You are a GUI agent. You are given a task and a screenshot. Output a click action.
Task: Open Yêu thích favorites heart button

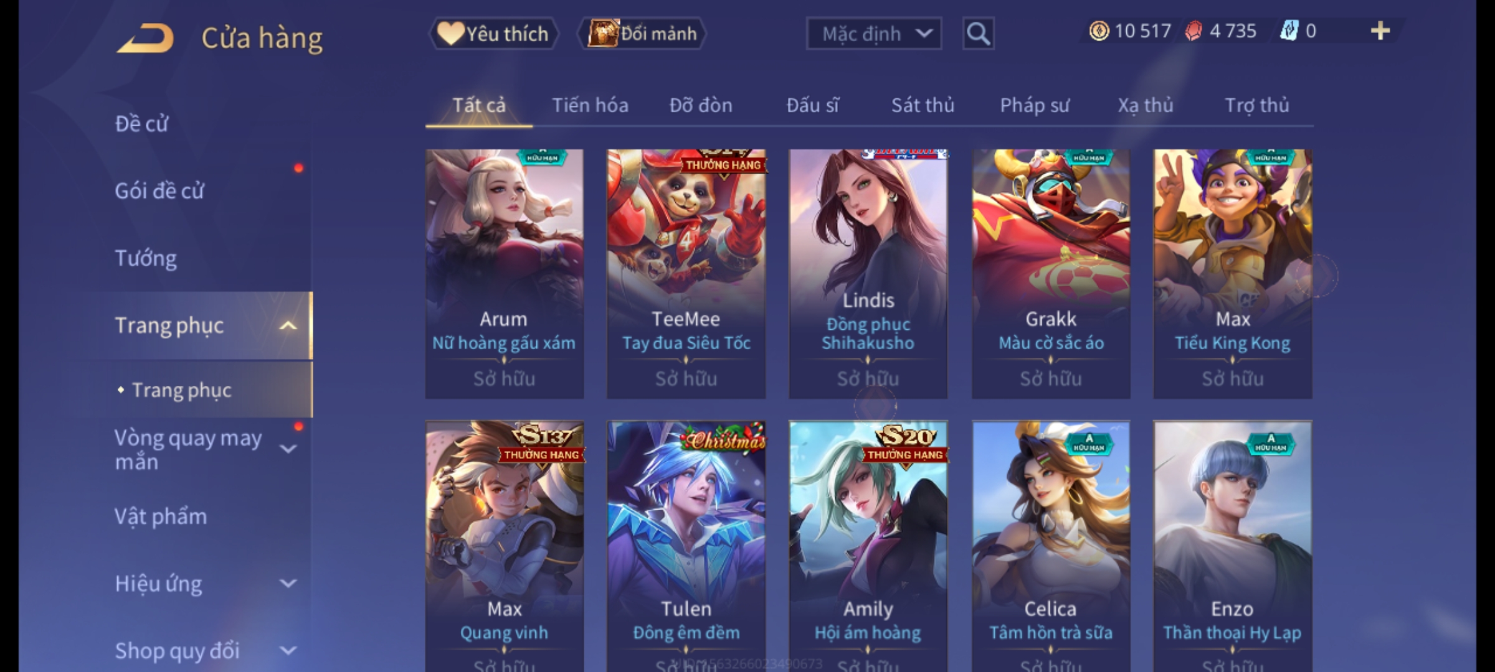[x=493, y=34]
